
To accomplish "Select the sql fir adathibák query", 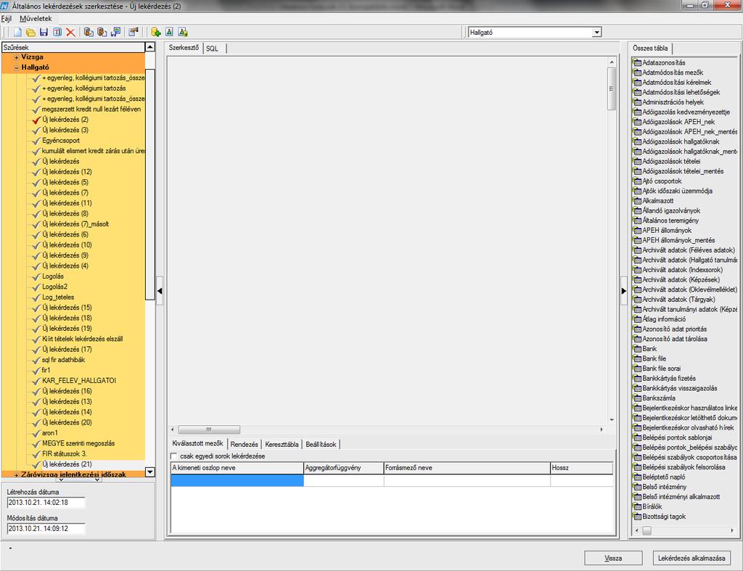I will click(64, 360).
